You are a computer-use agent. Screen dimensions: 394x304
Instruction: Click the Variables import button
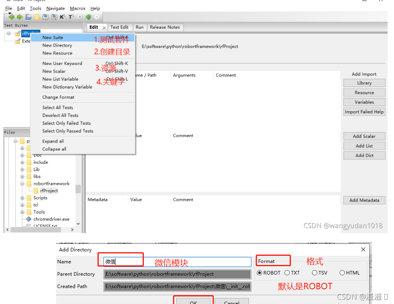pyautogui.click(x=364, y=102)
